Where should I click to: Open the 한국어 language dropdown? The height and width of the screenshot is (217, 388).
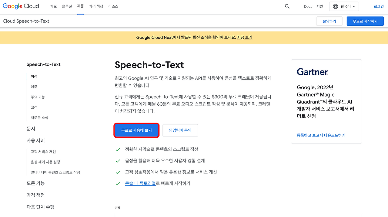click(x=346, y=6)
